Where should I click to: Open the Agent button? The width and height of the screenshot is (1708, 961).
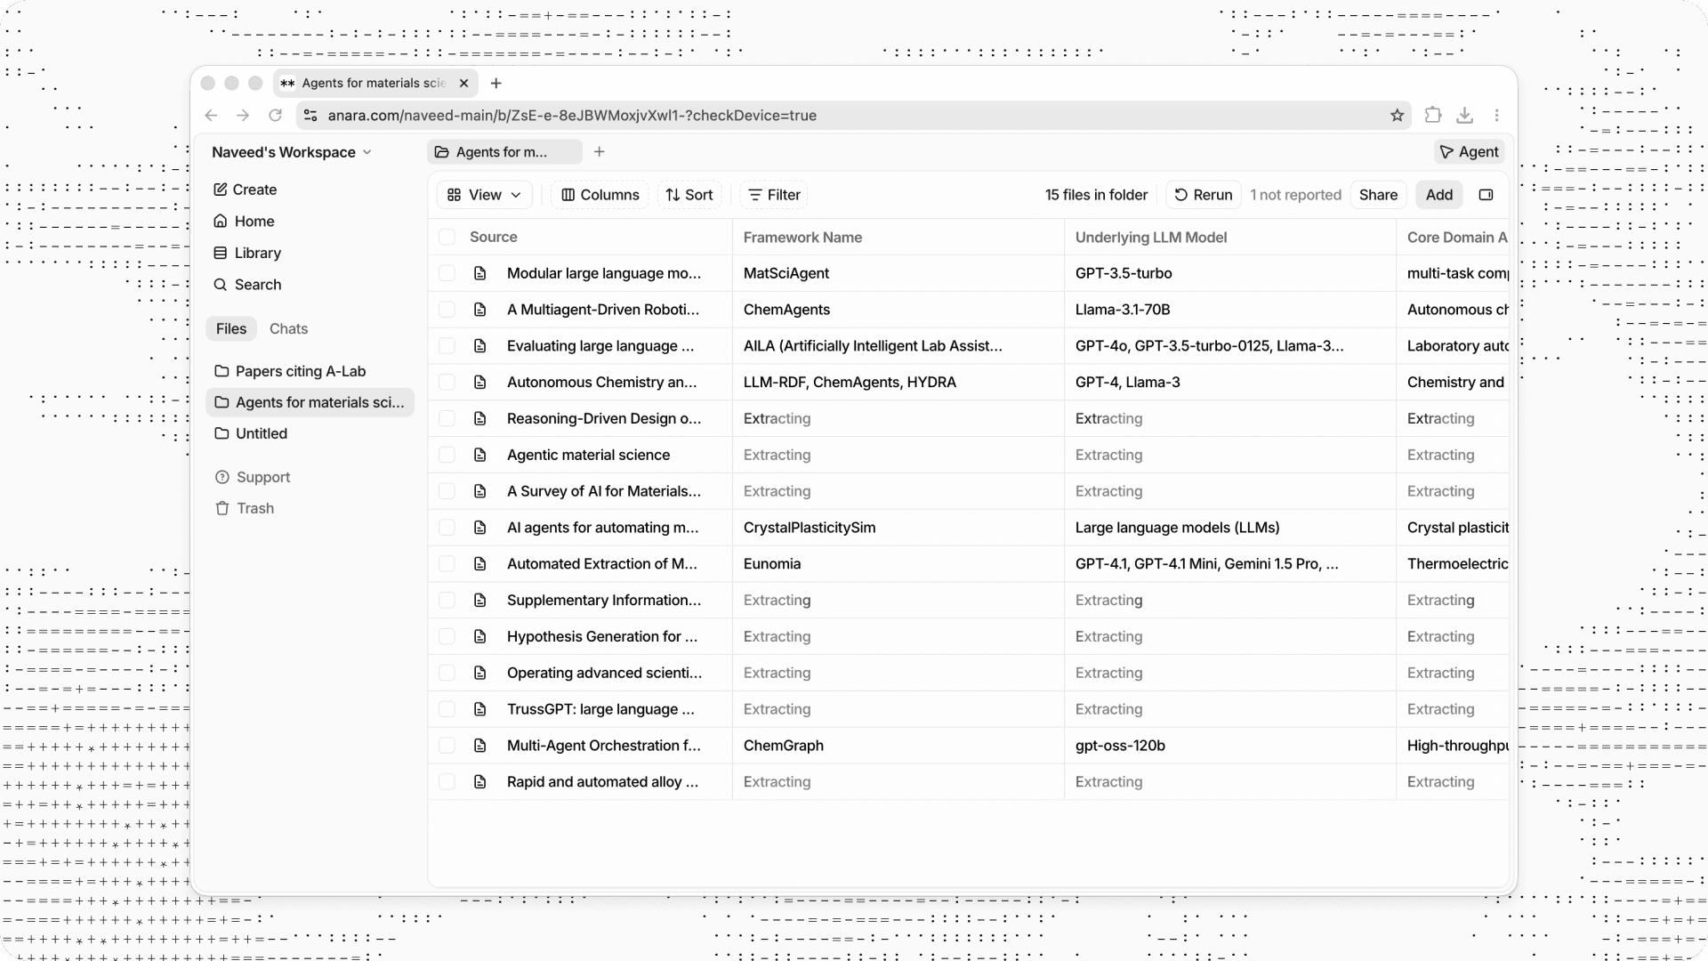(x=1469, y=152)
